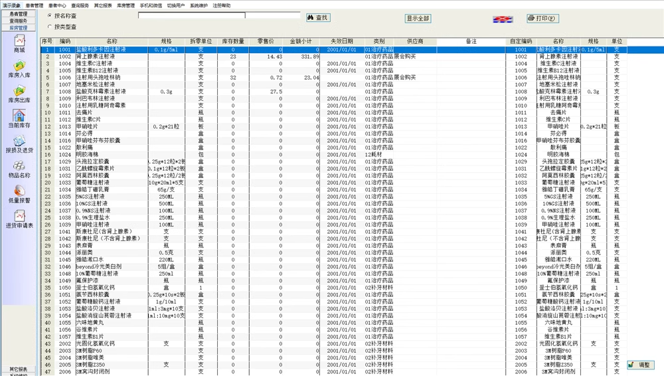Switch to 其它报表 sidebar tab at the bottom

pyautogui.click(x=19, y=369)
